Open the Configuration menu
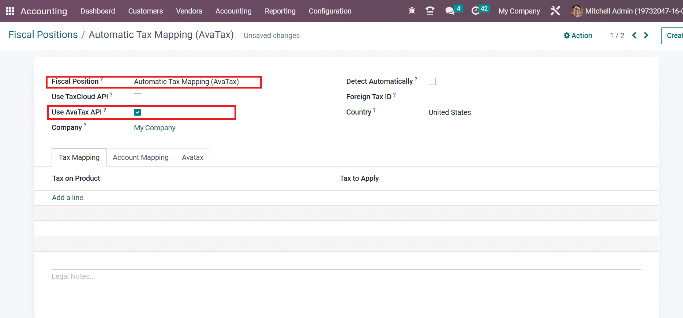This screenshot has width=683, height=318. pos(330,11)
